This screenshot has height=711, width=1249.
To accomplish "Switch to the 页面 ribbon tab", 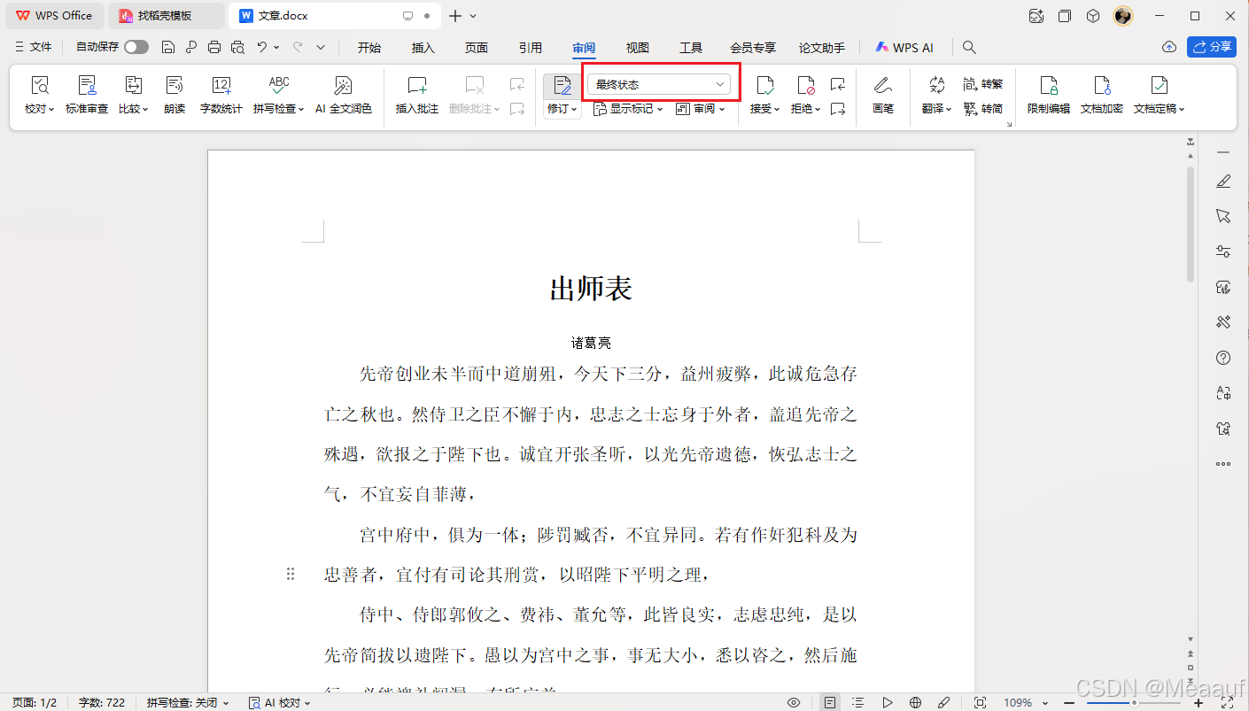I will click(477, 48).
